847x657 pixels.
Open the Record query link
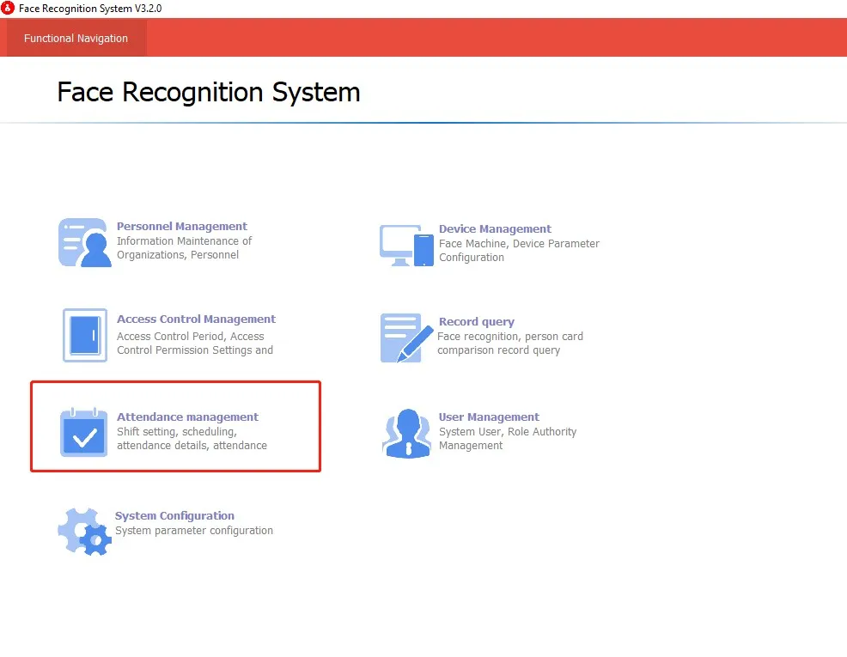pos(477,322)
